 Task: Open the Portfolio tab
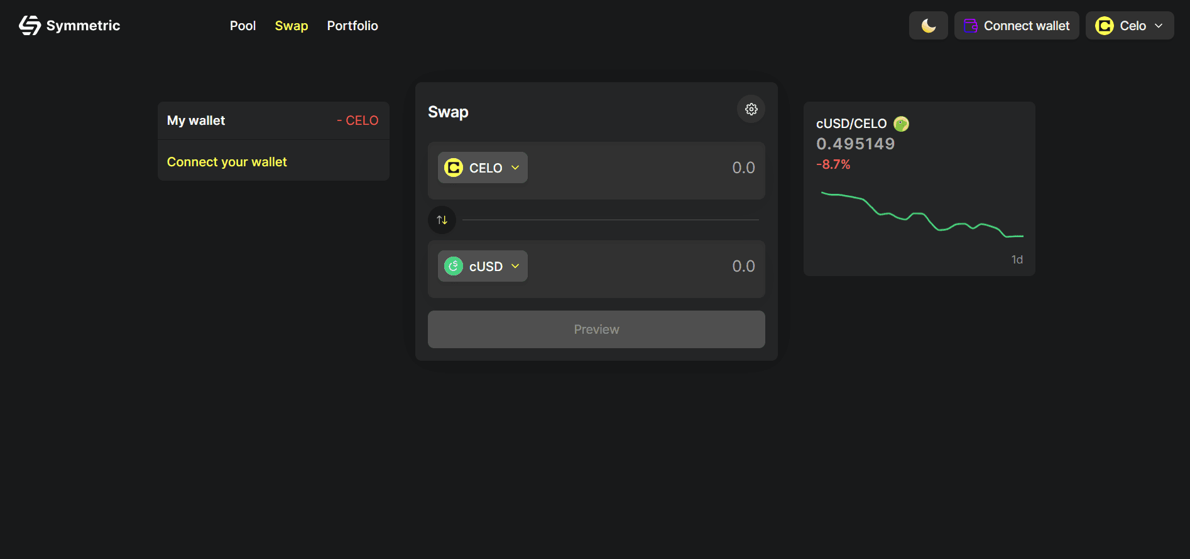tap(352, 26)
